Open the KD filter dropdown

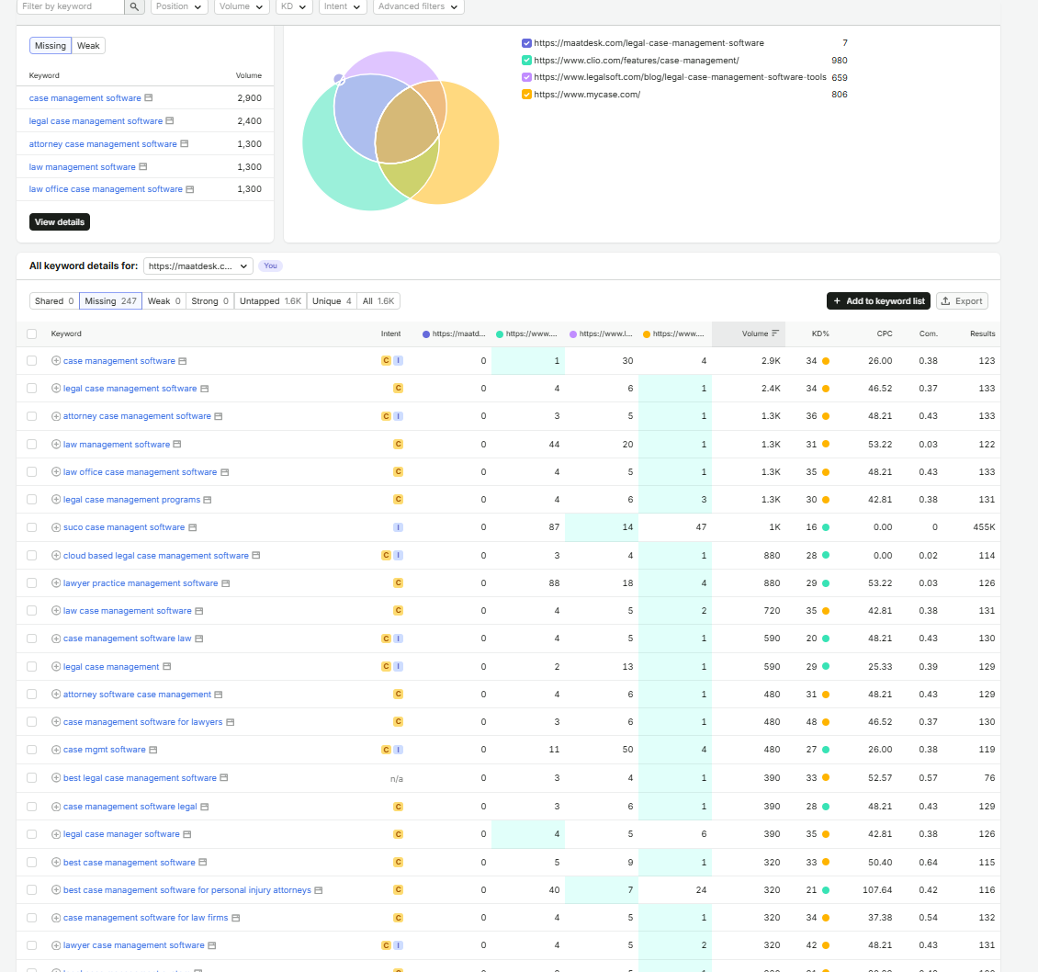[x=294, y=6]
